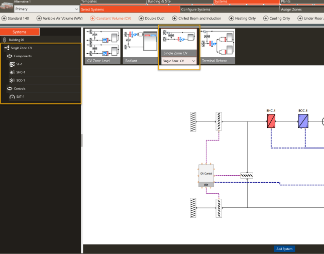Viewport: 324px width, 254px height.
Task: Click the Systems panel header button
Action: click(20, 32)
